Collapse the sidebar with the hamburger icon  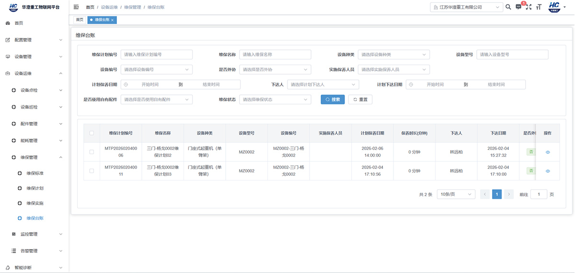point(76,7)
